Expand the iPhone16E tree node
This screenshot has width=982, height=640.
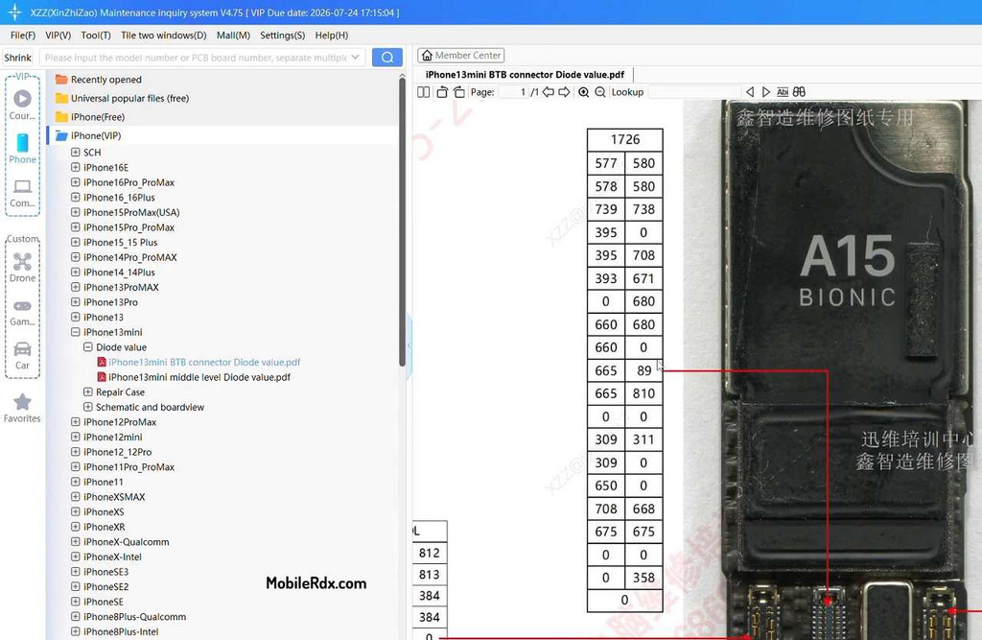(x=75, y=167)
